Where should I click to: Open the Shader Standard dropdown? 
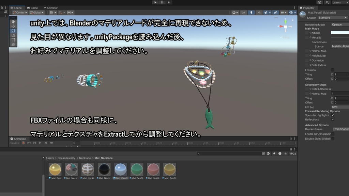point(333,18)
